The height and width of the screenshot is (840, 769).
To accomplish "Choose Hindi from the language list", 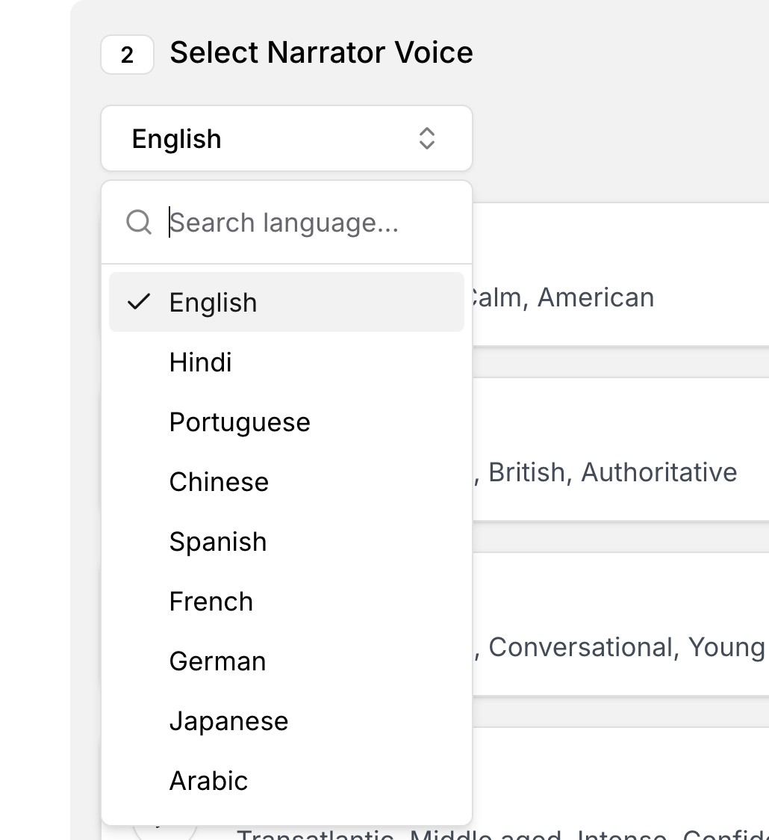I will pyautogui.click(x=286, y=362).
